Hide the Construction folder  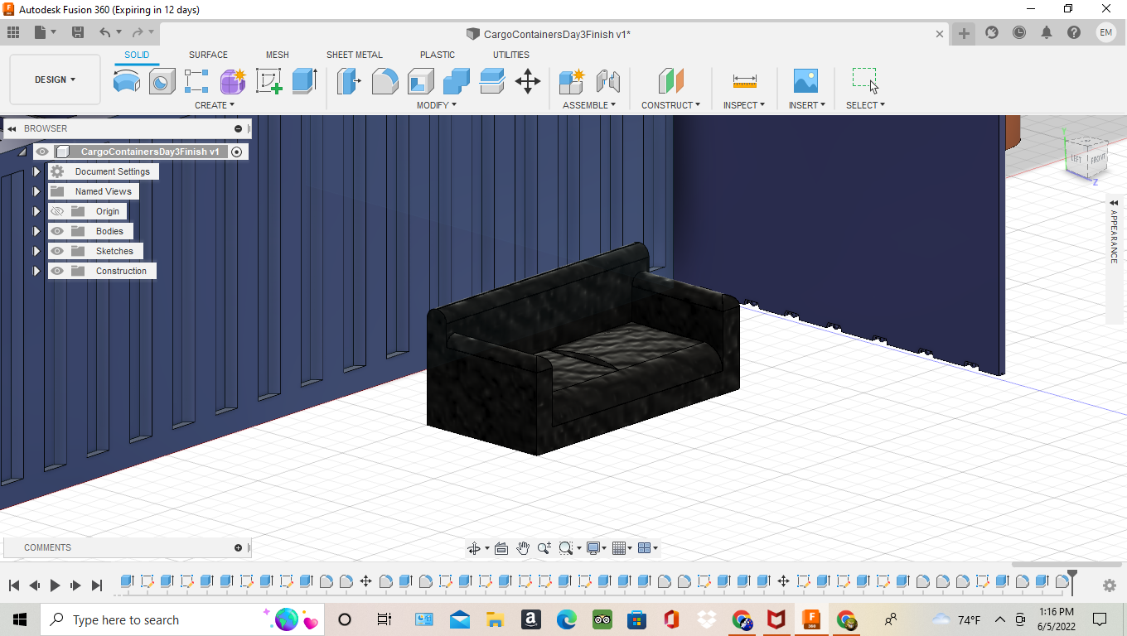(57, 271)
